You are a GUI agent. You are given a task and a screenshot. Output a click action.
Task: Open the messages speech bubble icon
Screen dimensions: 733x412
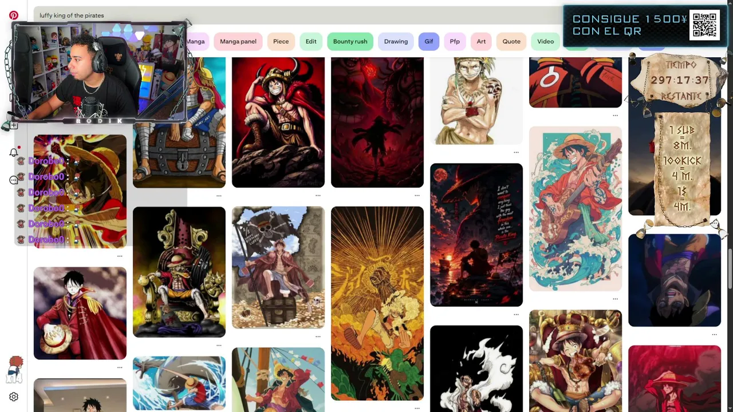click(x=14, y=180)
